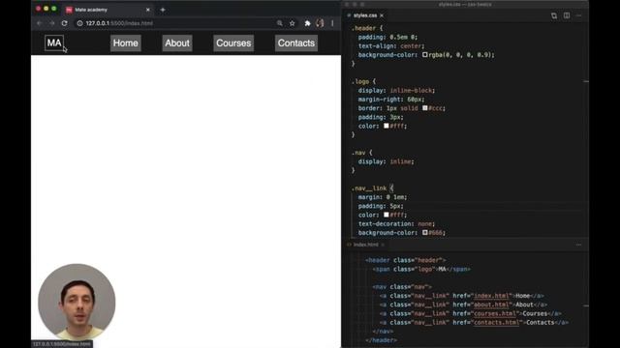Open the Courses nav link
Viewport: 620px width, 348px height.
233,43
